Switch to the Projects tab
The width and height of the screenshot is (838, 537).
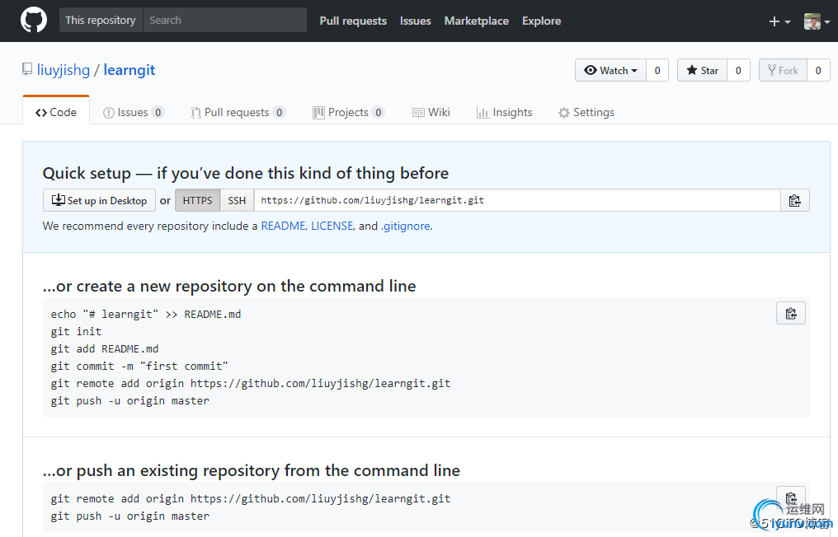pos(348,112)
